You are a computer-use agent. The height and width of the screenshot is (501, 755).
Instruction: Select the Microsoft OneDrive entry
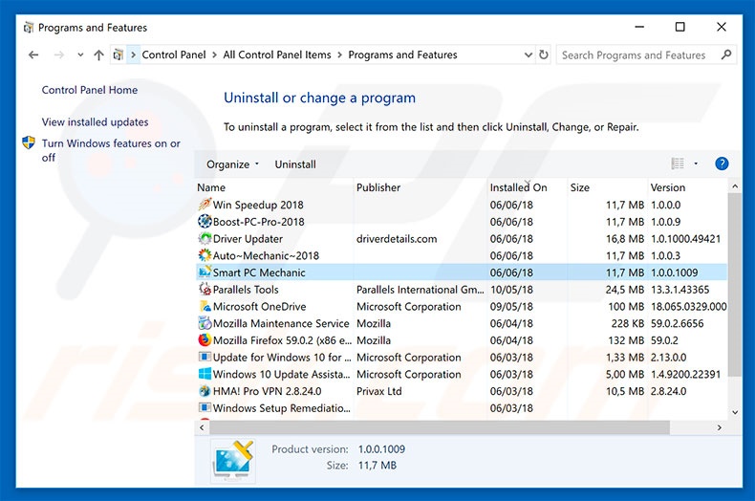point(462,306)
